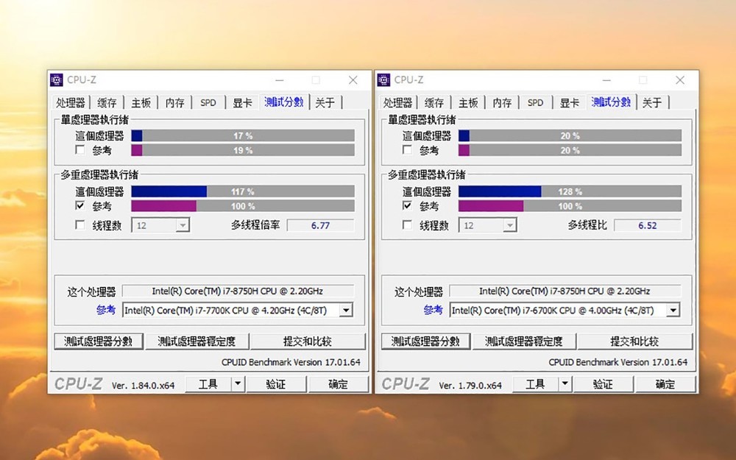Screen dimensions: 736x460
Task: Close the right CPU-Z window
Action: point(680,80)
